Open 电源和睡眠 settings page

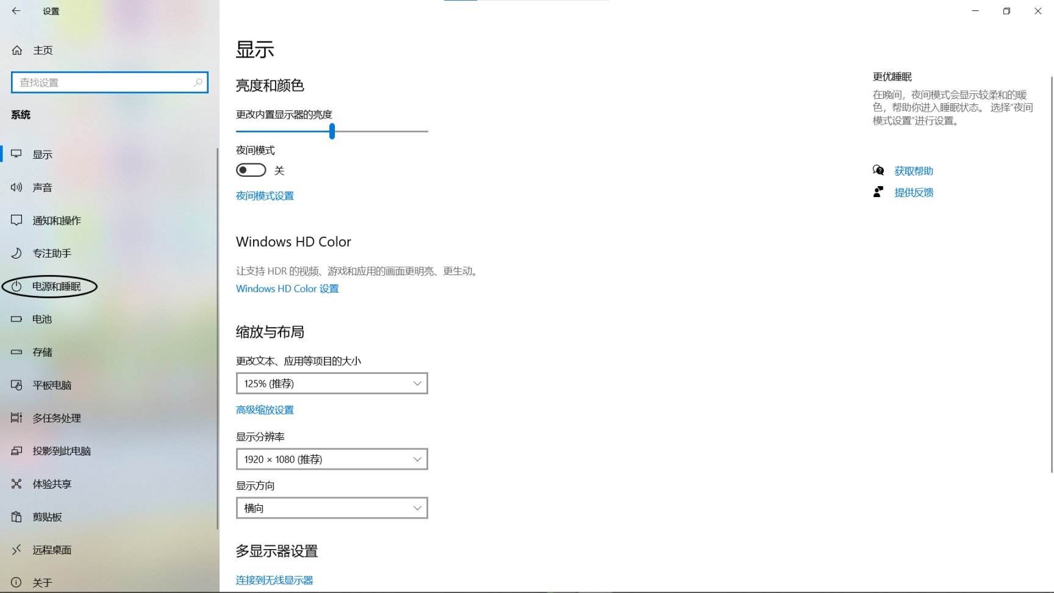pos(57,286)
